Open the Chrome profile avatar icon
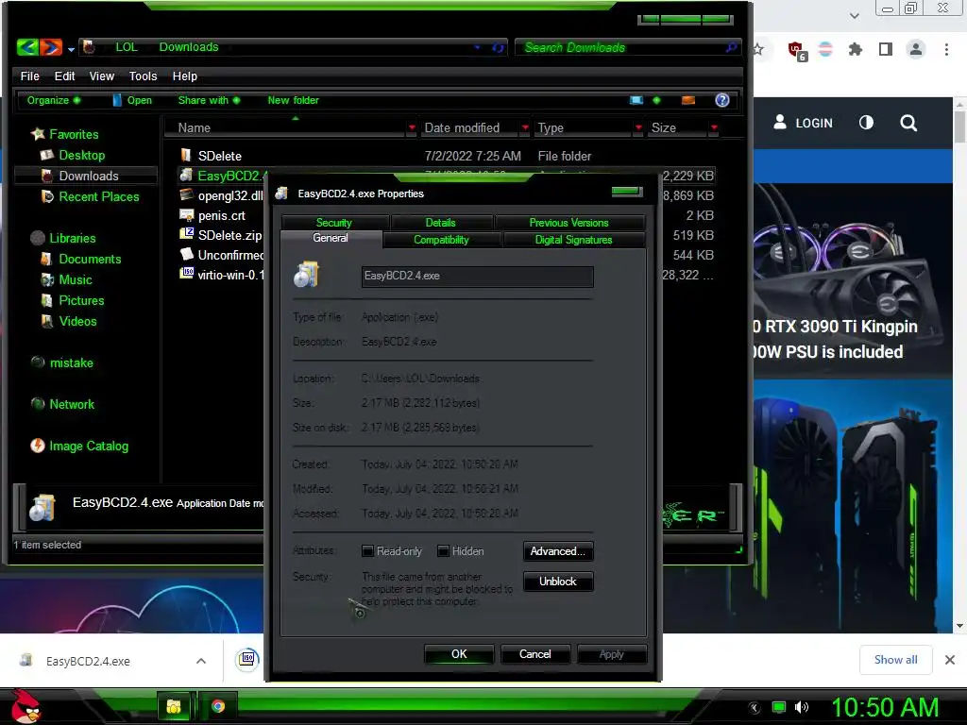 (916, 49)
